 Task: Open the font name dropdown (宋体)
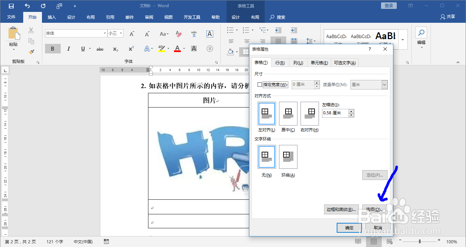click(x=105, y=33)
